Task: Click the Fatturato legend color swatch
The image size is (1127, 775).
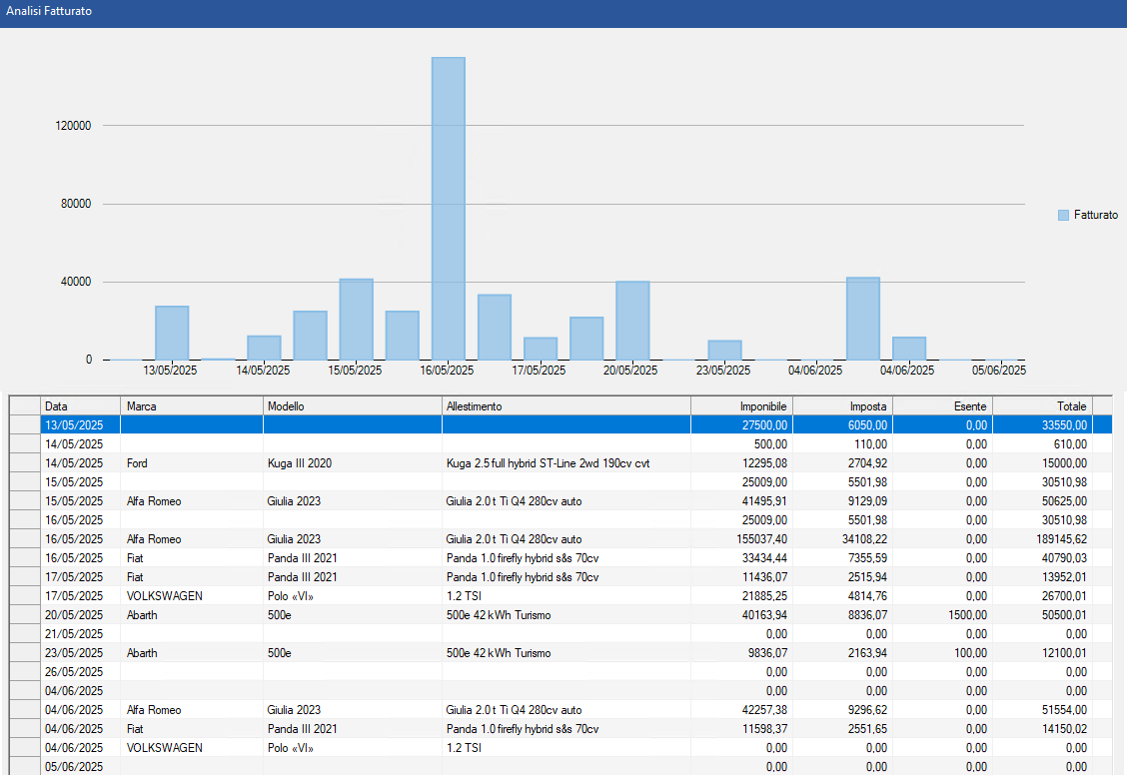Action: click(1063, 216)
